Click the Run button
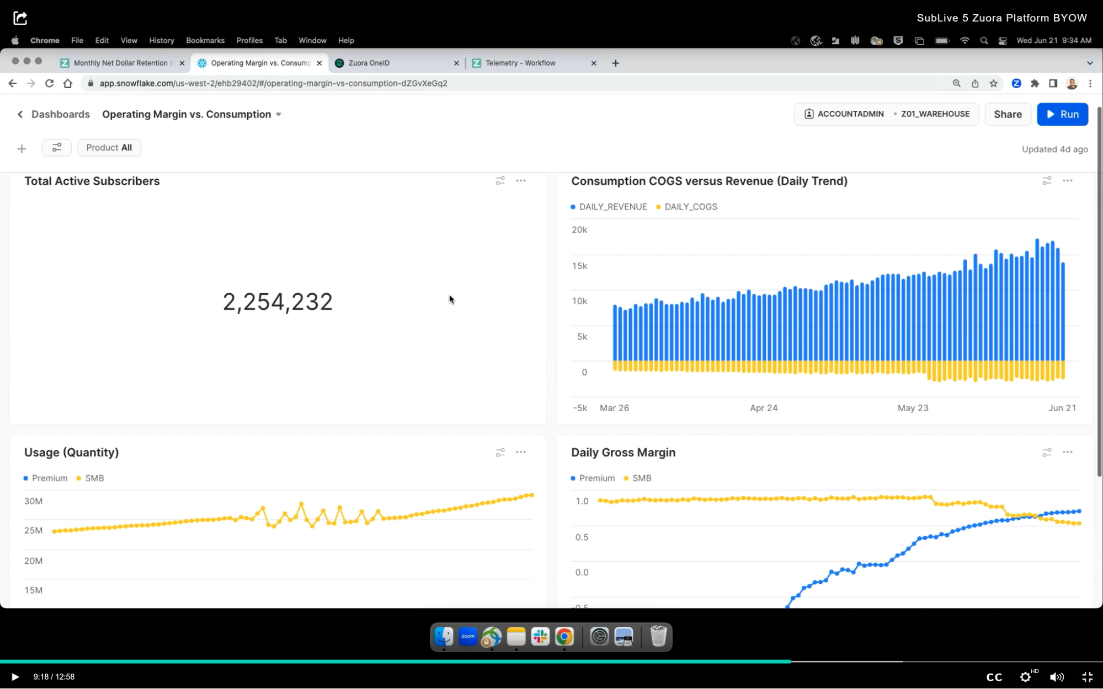Screen dimensions: 1103x689 (1062, 114)
